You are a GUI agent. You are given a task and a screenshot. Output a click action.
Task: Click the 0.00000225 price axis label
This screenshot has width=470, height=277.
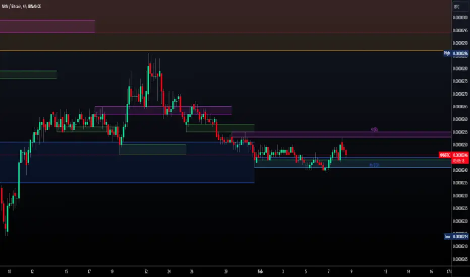pos(460,208)
